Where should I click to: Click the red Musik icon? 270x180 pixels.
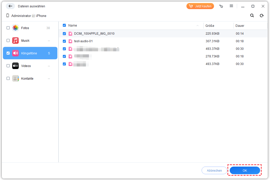click(x=15, y=41)
